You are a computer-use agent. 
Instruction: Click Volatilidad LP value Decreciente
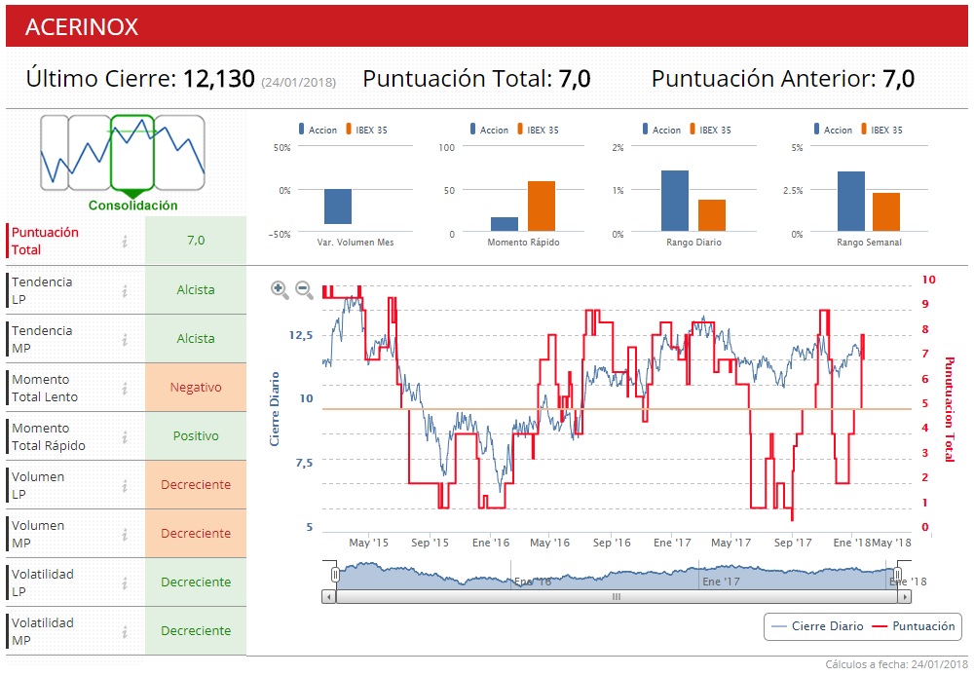[x=196, y=582]
